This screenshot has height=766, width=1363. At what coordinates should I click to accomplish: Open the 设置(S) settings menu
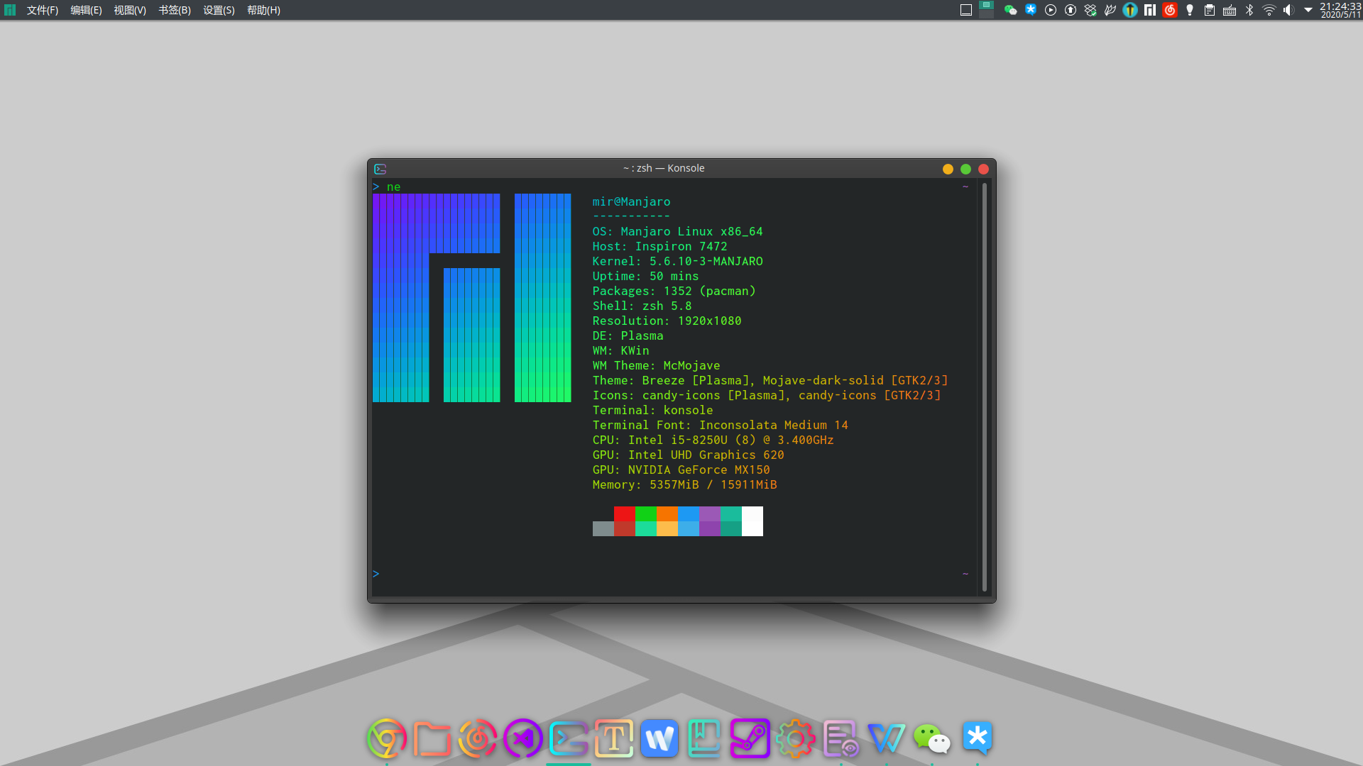click(x=219, y=10)
